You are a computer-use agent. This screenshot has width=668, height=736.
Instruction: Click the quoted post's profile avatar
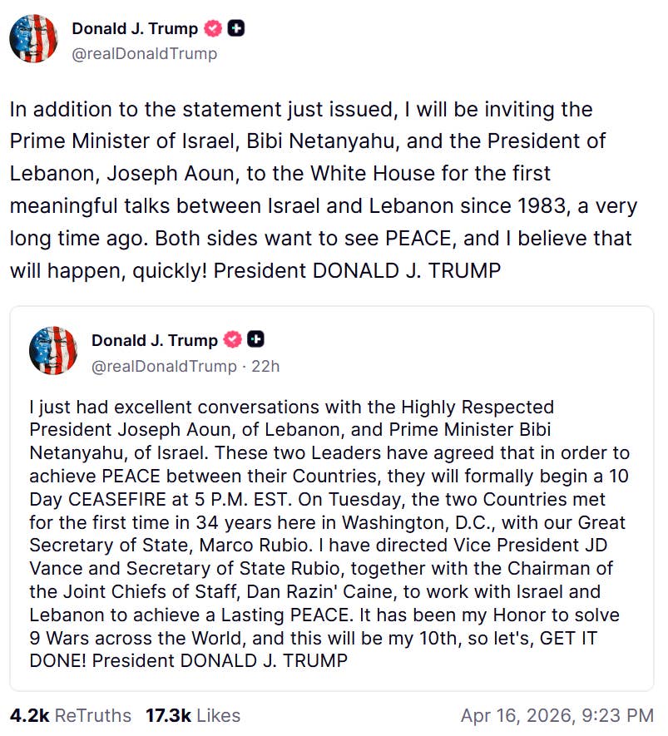tap(52, 350)
